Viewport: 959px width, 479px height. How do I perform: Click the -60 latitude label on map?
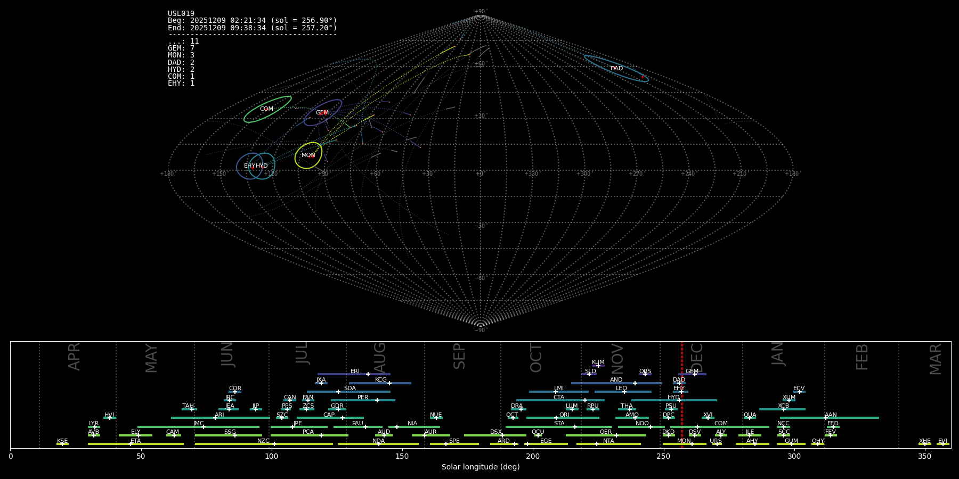481,278
